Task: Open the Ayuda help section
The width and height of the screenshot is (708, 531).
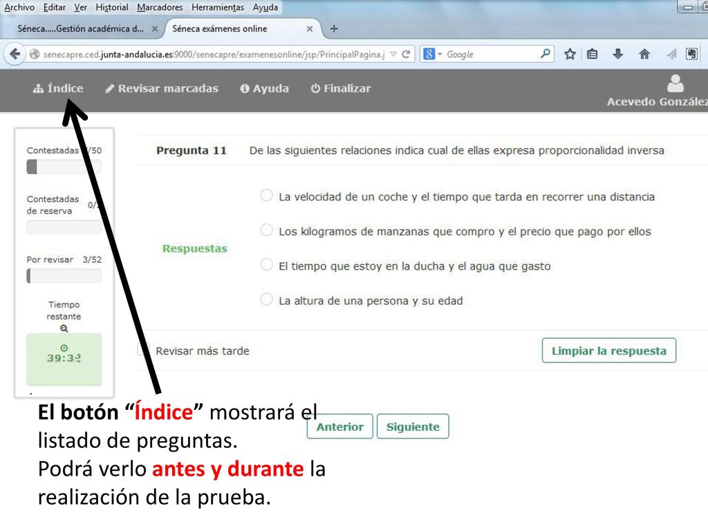Action: tap(264, 88)
